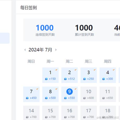Click the gray ore icon beside +650
Viewport: 120px width, 120px height.
click(x=104, y=98)
